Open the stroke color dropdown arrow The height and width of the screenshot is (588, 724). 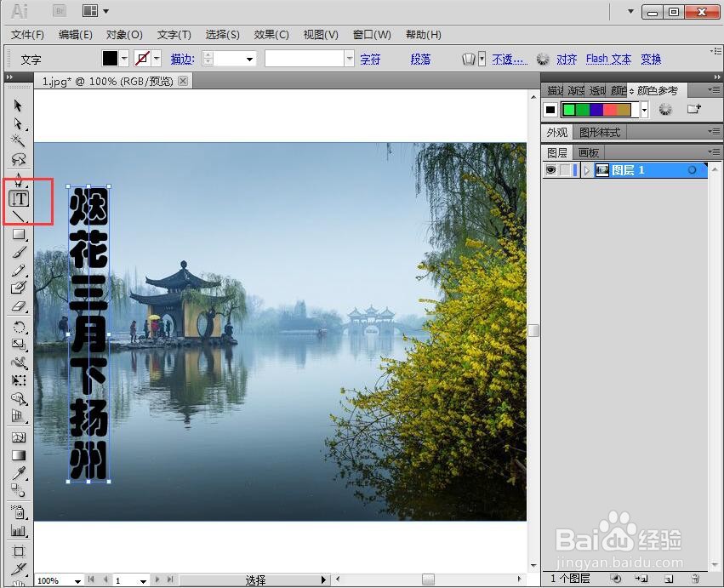tap(157, 59)
